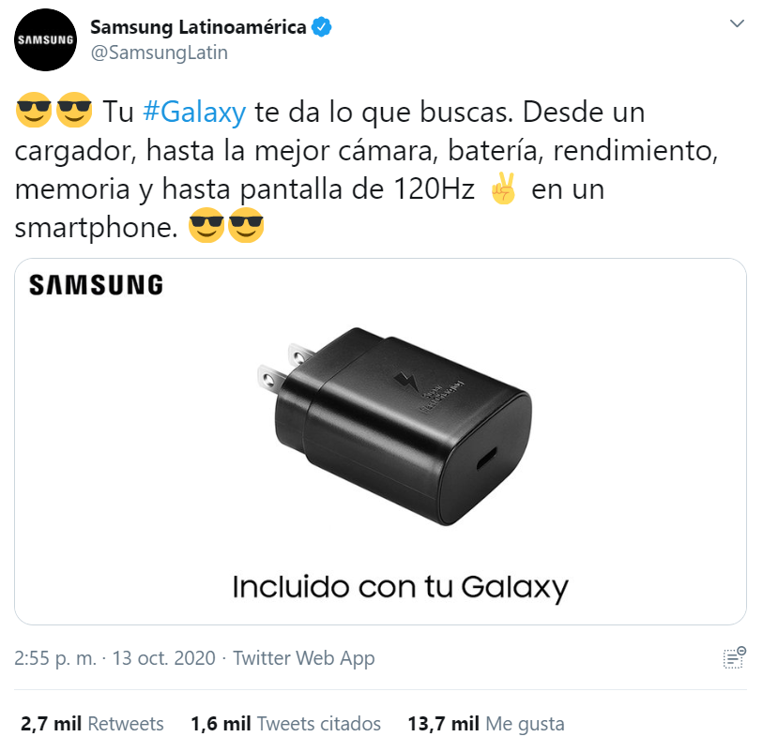The width and height of the screenshot is (763, 752).
Task: Click the Samsung logo inside the image
Action: pyautogui.click(x=97, y=285)
